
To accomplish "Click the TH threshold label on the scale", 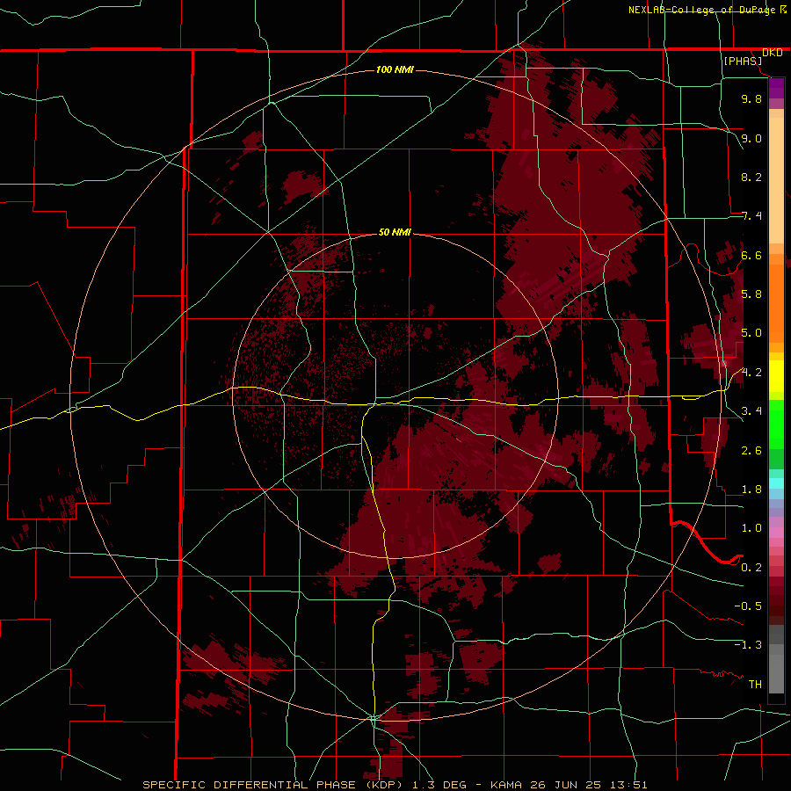I will click(755, 685).
